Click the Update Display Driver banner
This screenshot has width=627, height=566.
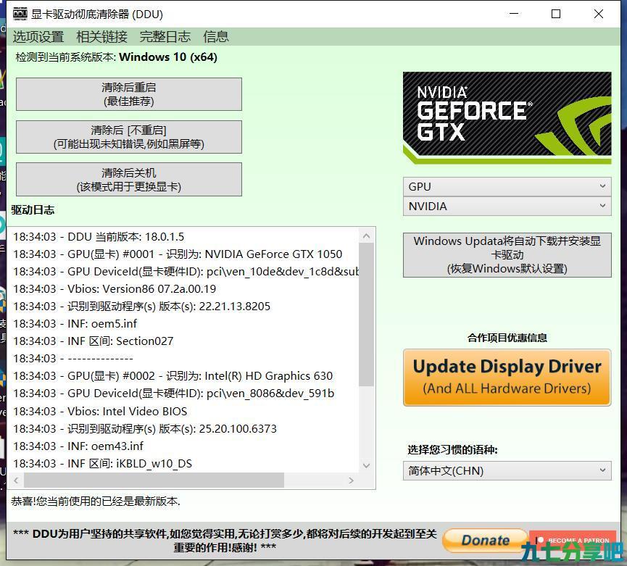(507, 378)
